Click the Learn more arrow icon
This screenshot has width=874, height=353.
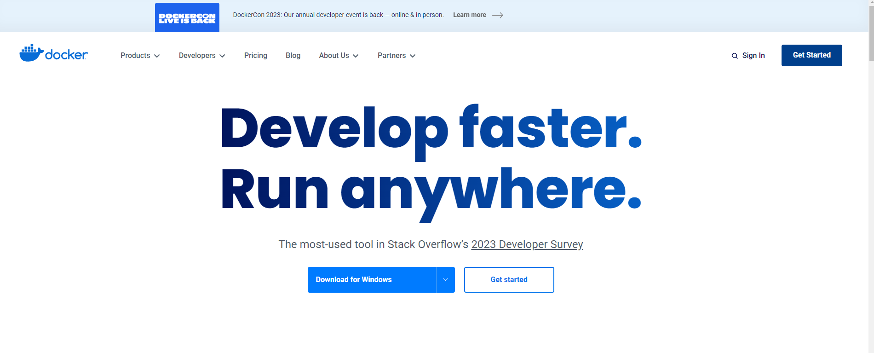coord(498,15)
